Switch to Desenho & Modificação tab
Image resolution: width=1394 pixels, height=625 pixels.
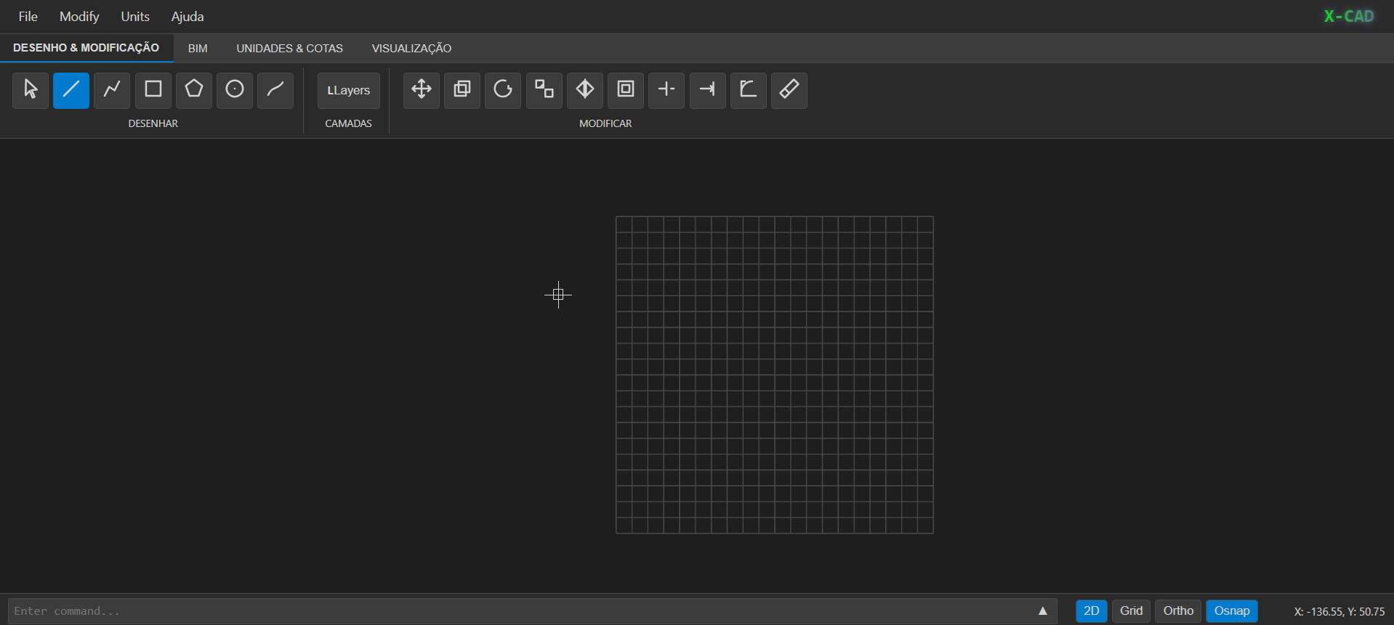coord(86,48)
